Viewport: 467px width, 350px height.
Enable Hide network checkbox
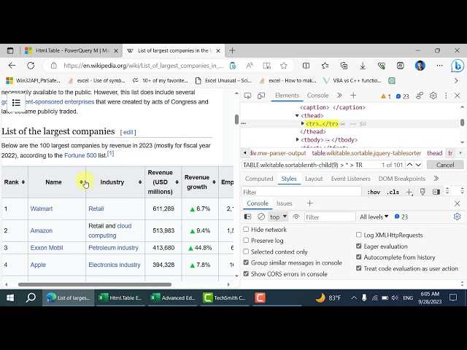click(x=246, y=229)
